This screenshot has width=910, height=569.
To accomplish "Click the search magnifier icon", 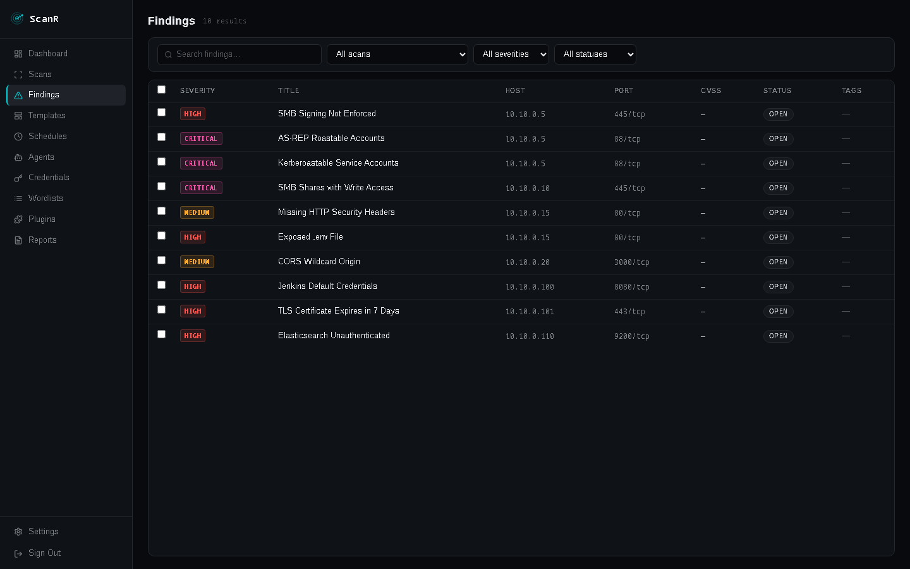I will click(x=168, y=54).
